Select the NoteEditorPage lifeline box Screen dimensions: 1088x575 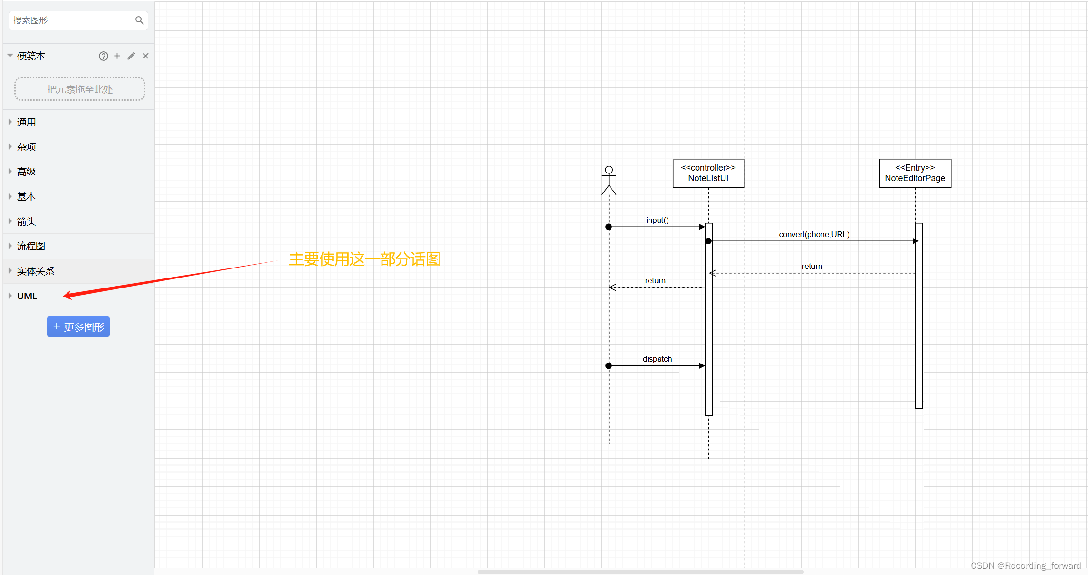pyautogui.click(x=915, y=173)
